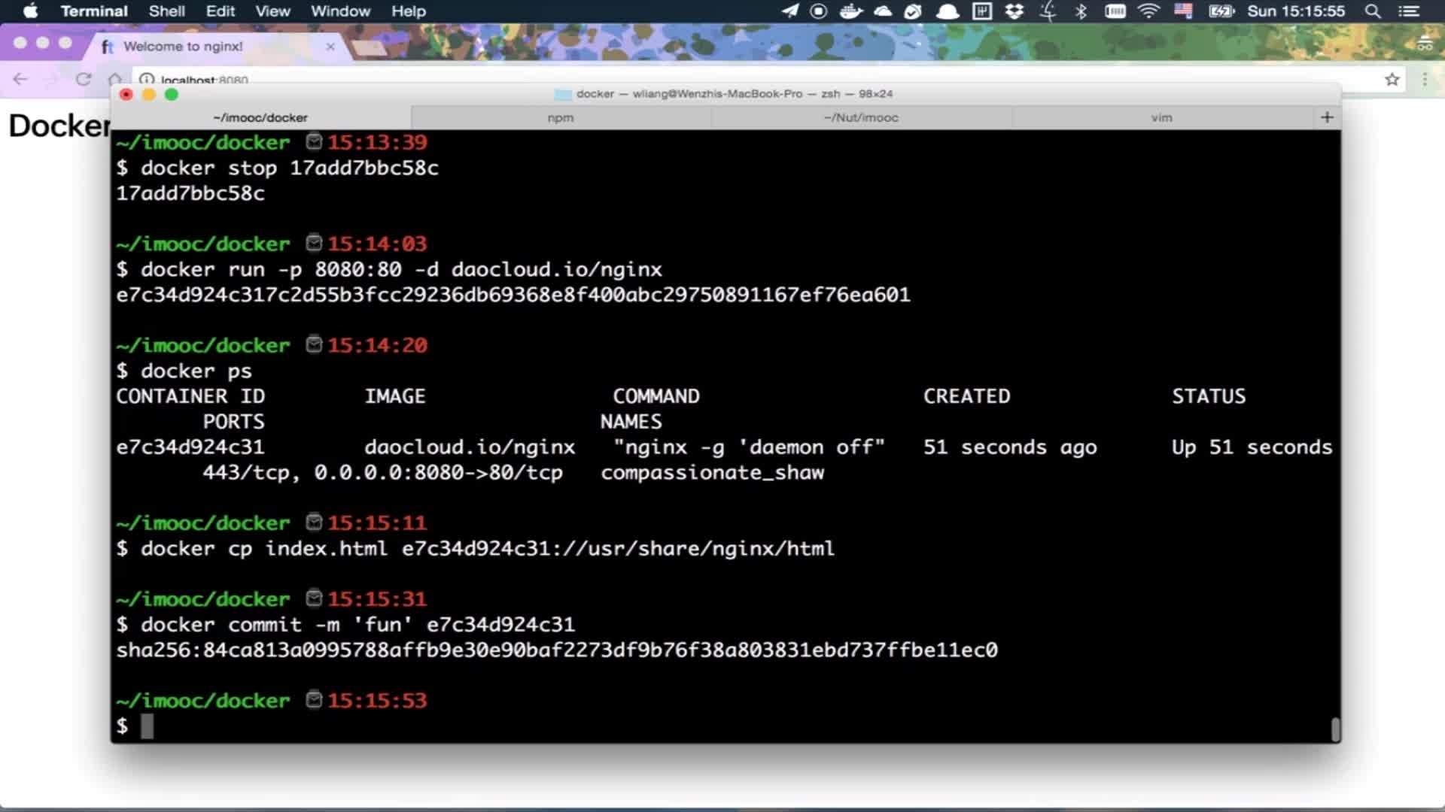Open the battery status menu
Viewport: 1445px width, 812px height.
point(1221,11)
